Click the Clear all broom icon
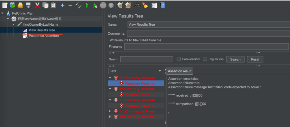The height and width of the screenshot is (127, 290). (x=128, y=5)
